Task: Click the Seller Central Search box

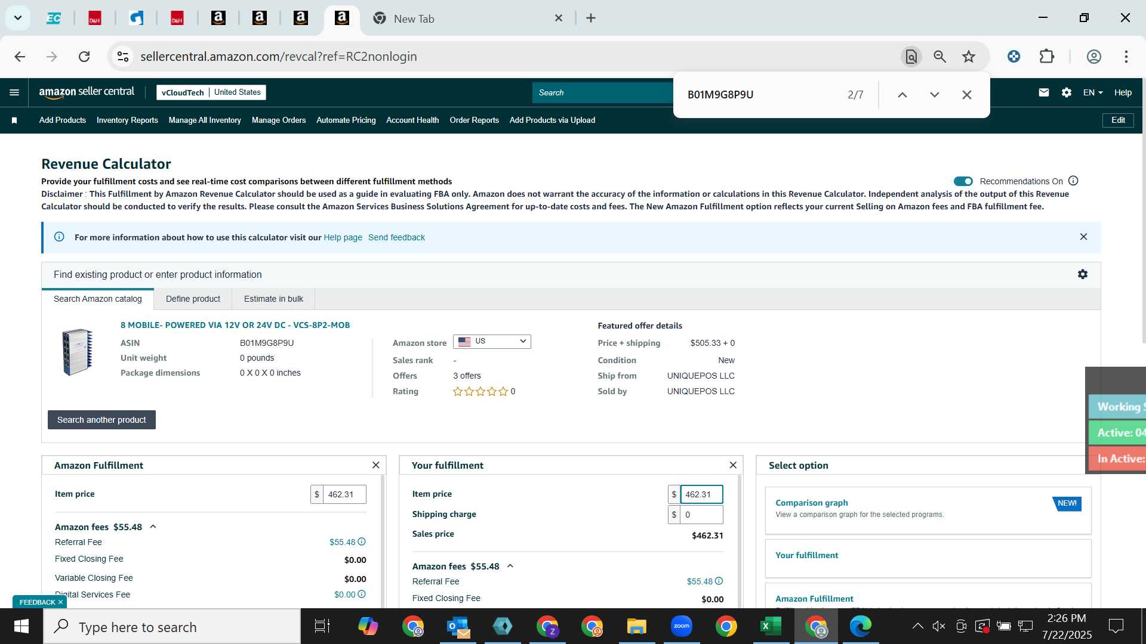Action: [x=603, y=92]
